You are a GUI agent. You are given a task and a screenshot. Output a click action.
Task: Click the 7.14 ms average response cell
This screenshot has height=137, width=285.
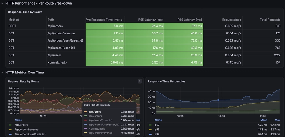(x=105, y=26)
